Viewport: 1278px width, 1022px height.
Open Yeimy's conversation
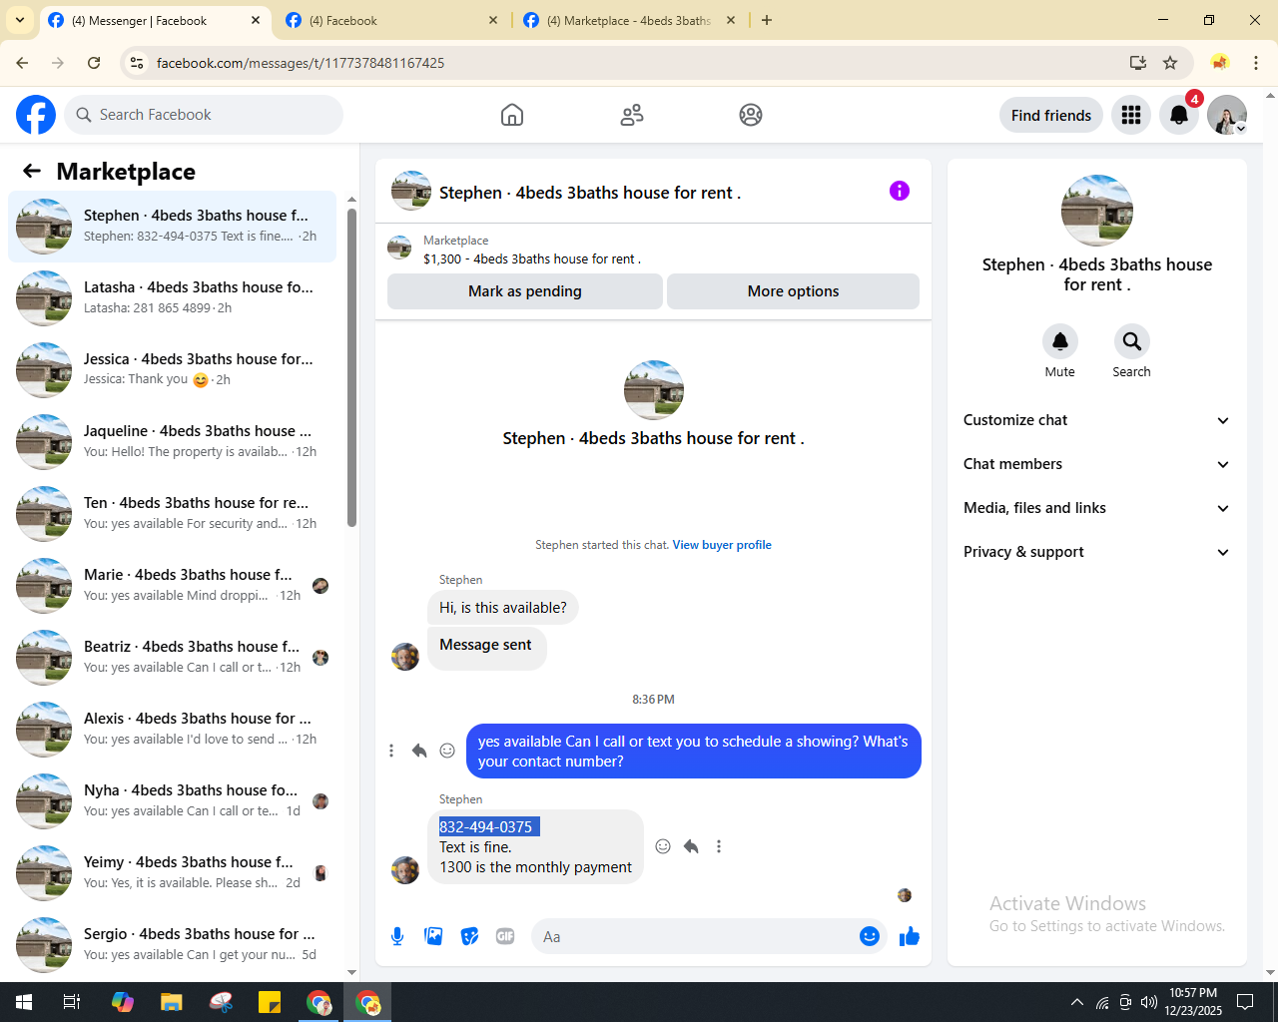pyautogui.click(x=173, y=873)
